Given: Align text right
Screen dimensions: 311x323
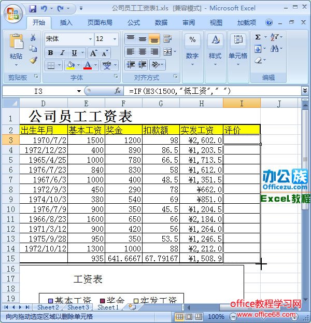Looking at the screenshot, I should (154, 52).
